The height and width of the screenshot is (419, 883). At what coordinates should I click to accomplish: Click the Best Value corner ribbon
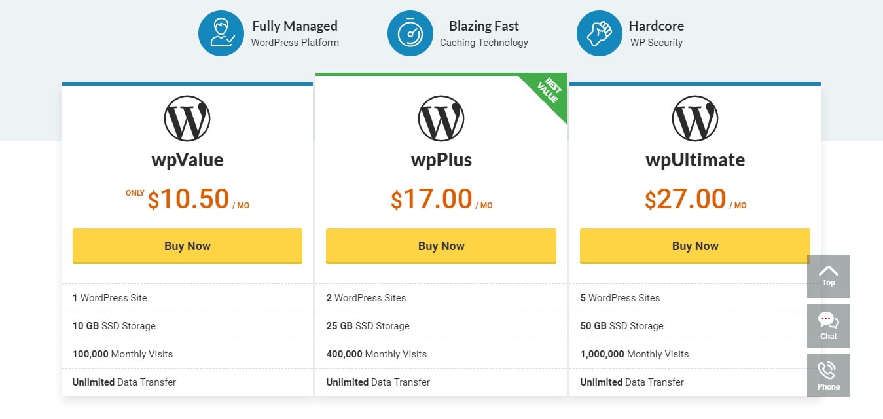pos(547,93)
